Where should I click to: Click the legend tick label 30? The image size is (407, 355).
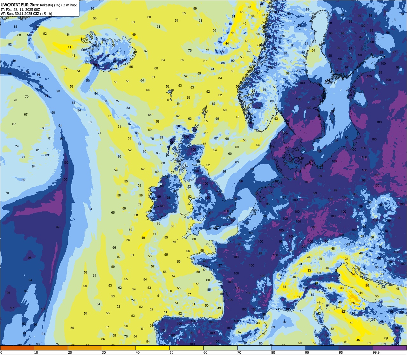tap(104, 352)
